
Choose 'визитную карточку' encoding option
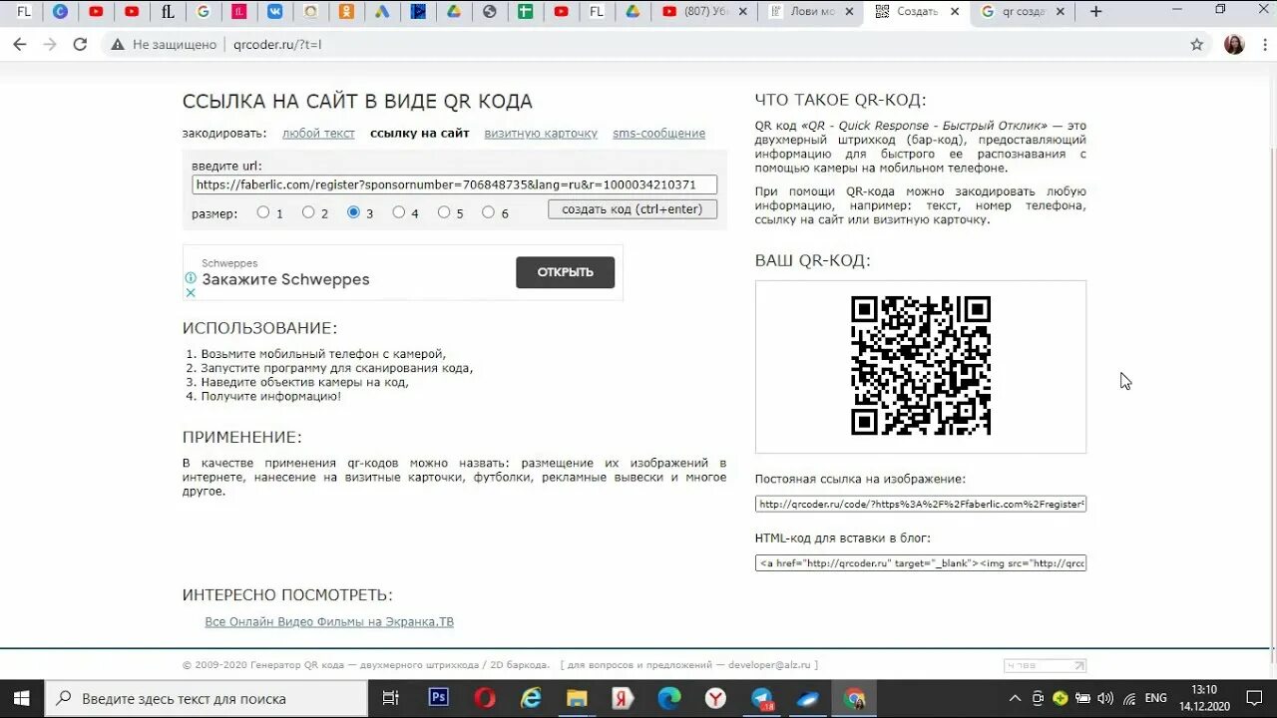point(541,134)
